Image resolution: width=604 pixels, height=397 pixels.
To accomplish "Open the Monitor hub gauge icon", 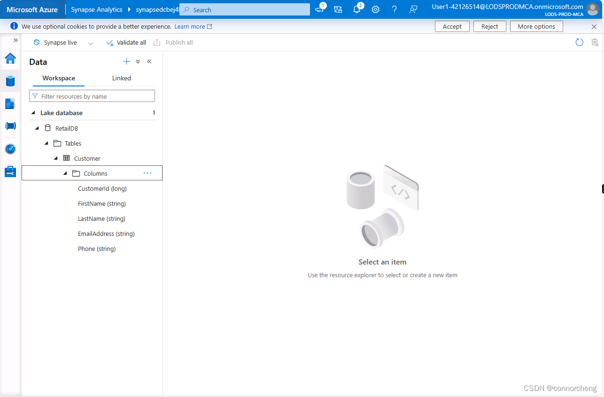I will 10,149.
